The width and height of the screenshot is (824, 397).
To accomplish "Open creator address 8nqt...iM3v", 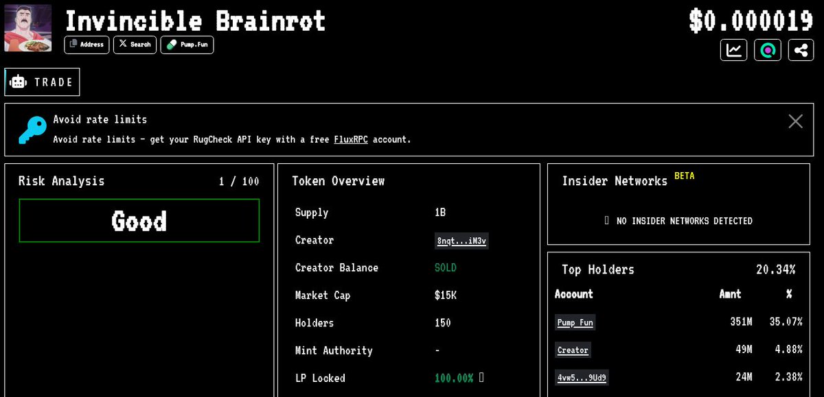I will [x=462, y=241].
